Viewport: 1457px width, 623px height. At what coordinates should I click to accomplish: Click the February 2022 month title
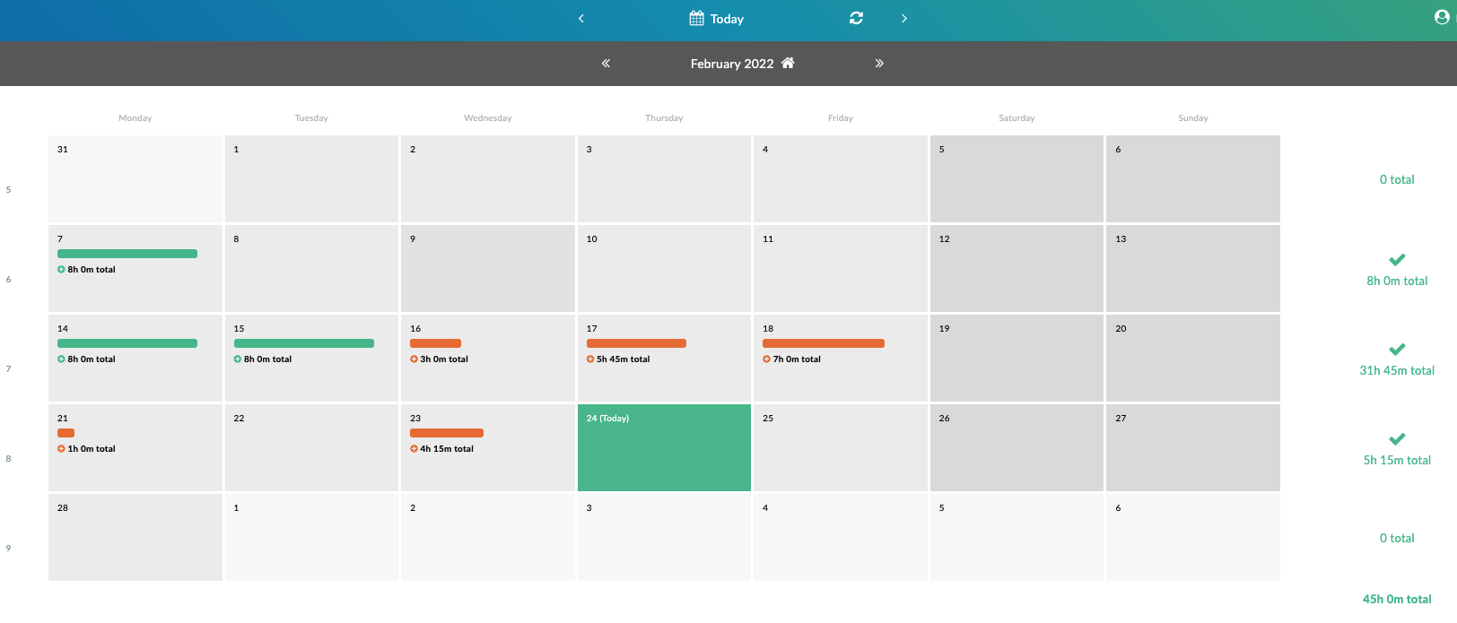[x=731, y=64]
